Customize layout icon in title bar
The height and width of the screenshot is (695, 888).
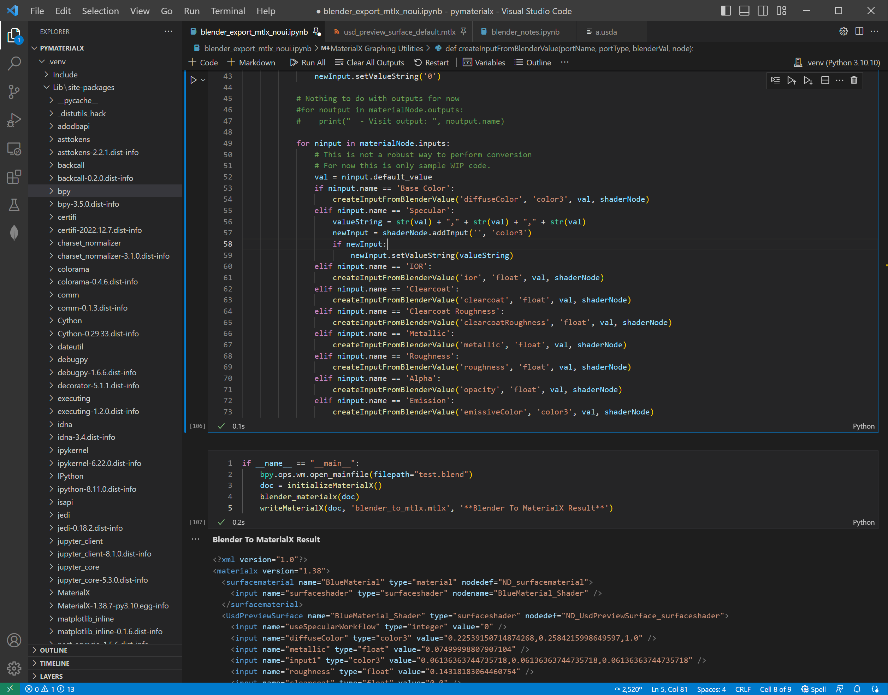click(781, 11)
